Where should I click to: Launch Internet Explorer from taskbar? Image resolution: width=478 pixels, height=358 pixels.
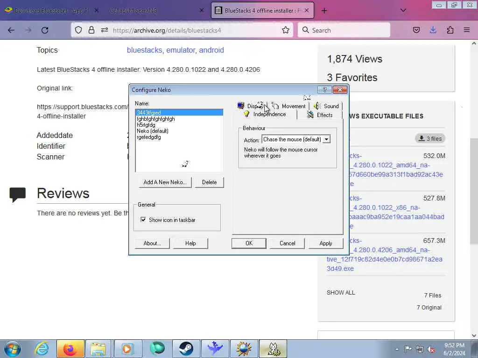tap(42, 349)
